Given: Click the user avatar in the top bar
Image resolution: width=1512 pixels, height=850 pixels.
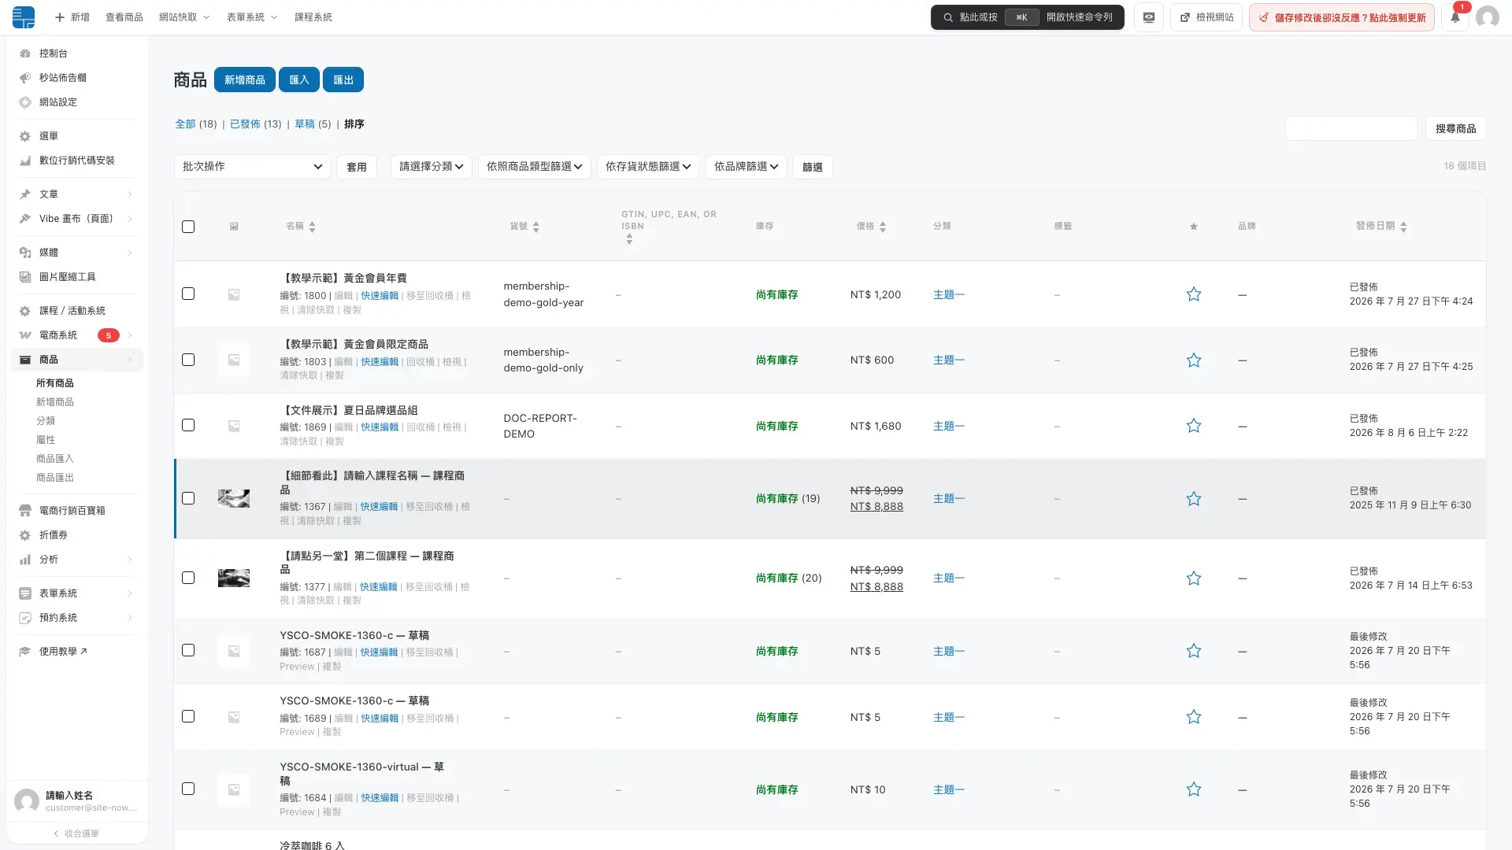Looking at the screenshot, I should pos(1488,17).
